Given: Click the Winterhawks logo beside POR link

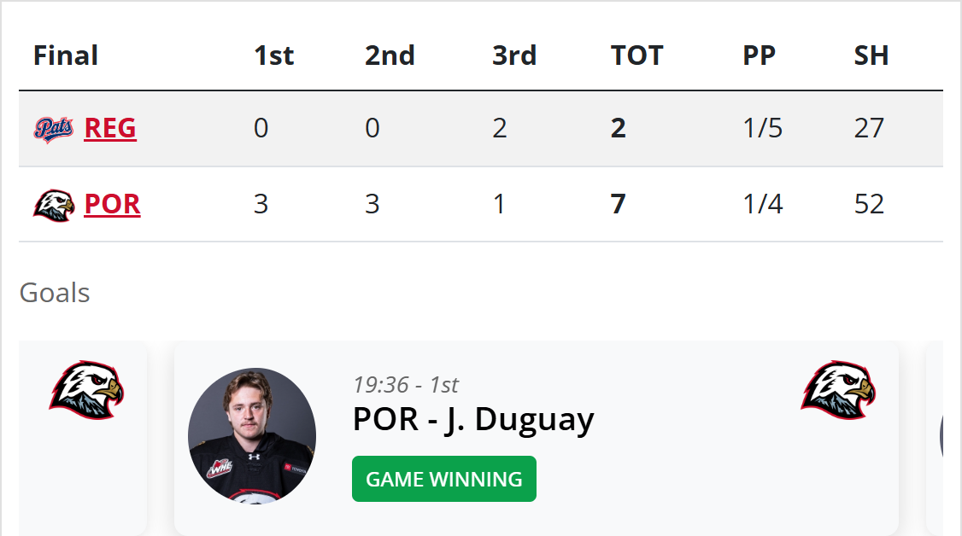Looking at the screenshot, I should pyautogui.click(x=54, y=205).
